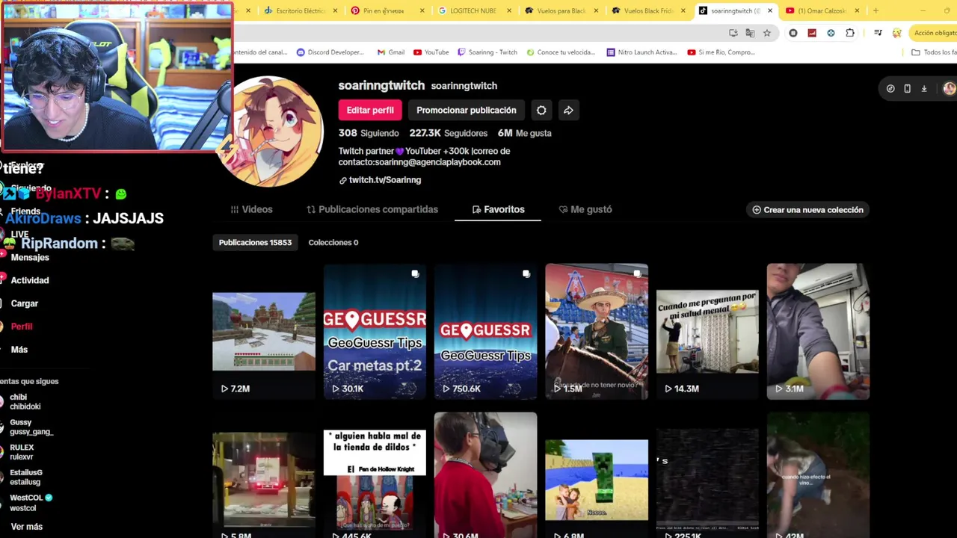Go to Mensajes in the sidebar
This screenshot has width=957, height=538.
[x=30, y=257]
